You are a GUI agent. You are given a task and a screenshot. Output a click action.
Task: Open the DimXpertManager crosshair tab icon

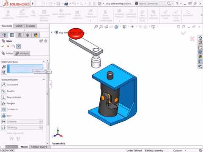[x=28, y=35]
